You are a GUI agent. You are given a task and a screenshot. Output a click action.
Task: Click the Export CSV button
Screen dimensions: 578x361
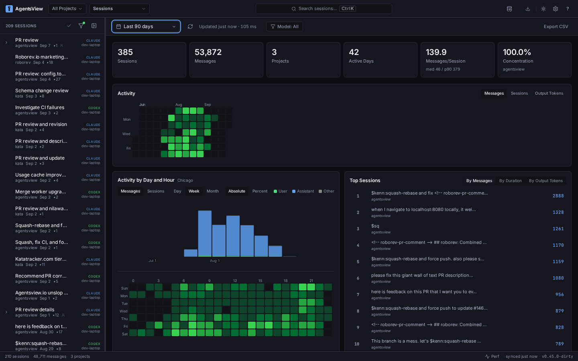[556, 26]
